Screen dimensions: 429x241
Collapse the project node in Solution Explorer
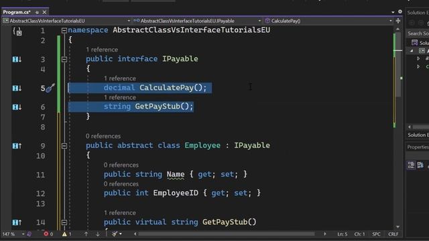click(412, 51)
